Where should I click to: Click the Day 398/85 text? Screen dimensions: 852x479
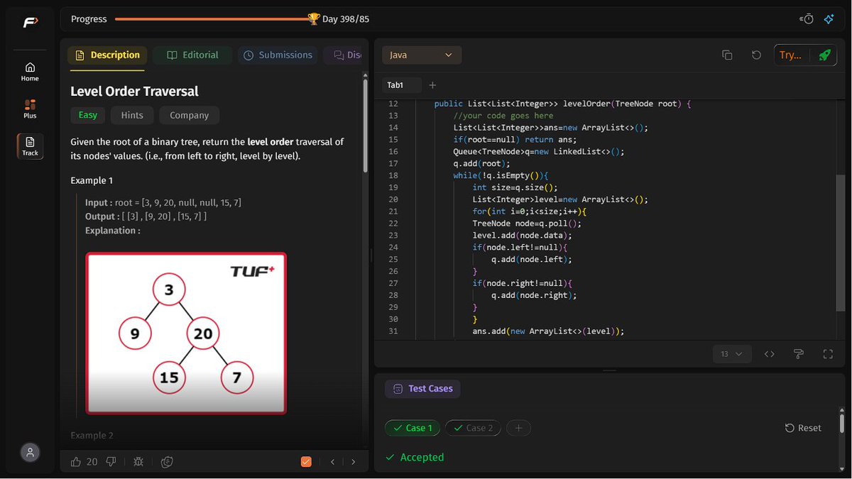pyautogui.click(x=346, y=19)
